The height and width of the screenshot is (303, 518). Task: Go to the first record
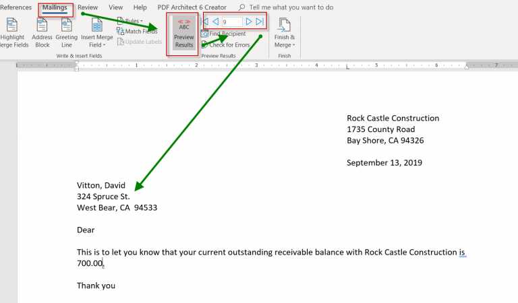coord(206,22)
